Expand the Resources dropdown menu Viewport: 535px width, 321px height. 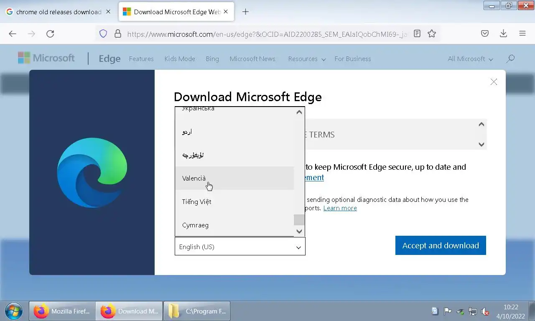[307, 59]
